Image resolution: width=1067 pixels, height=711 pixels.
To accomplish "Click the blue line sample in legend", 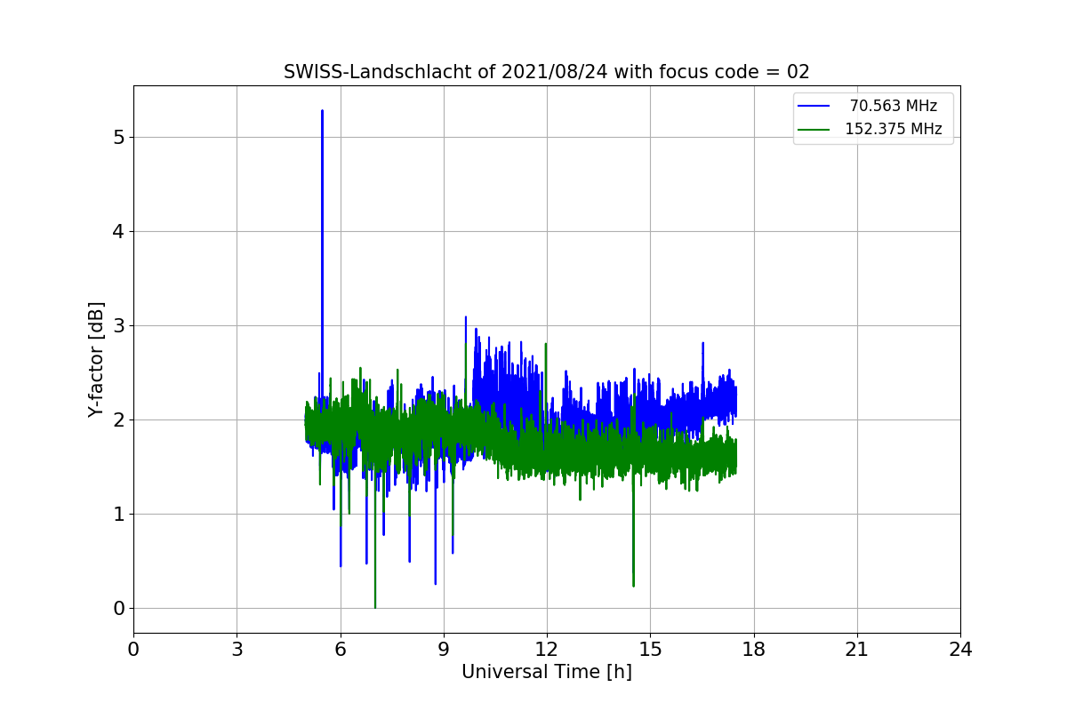I will coord(814,107).
